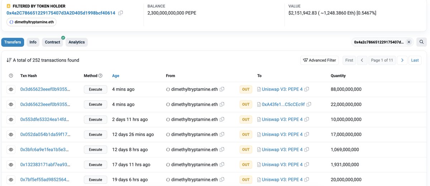430x186 pixels.
Task: View details for 17,000,000,000 transfer row
Action: point(11,134)
